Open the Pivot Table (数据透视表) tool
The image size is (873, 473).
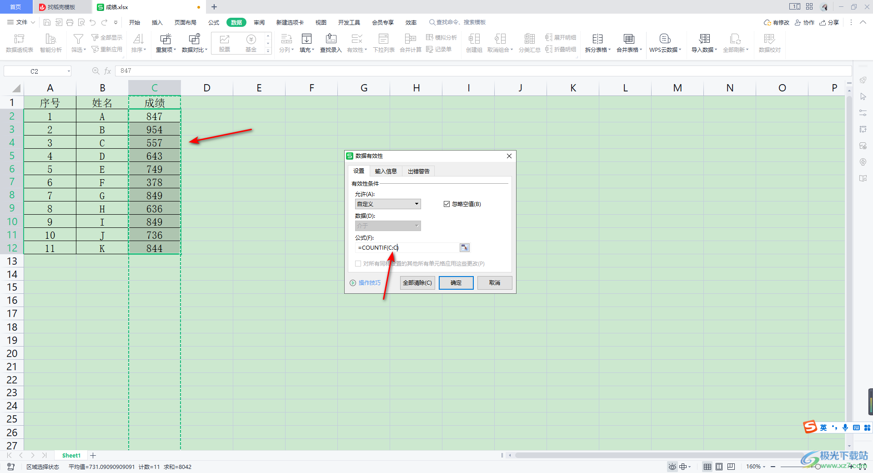click(20, 43)
